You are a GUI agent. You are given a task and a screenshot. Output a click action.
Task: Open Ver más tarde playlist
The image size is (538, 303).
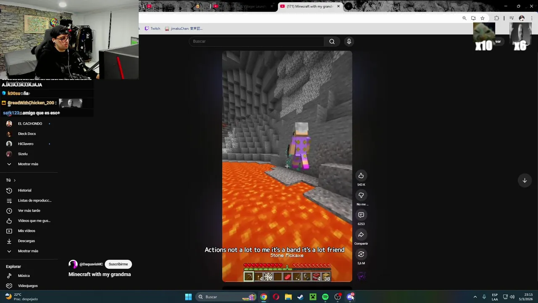tap(29, 210)
